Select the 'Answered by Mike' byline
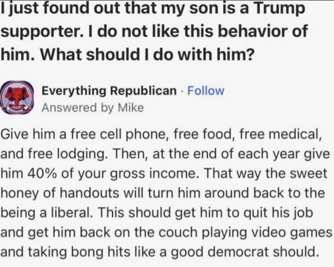This screenshot has width=334, height=267. point(93,108)
